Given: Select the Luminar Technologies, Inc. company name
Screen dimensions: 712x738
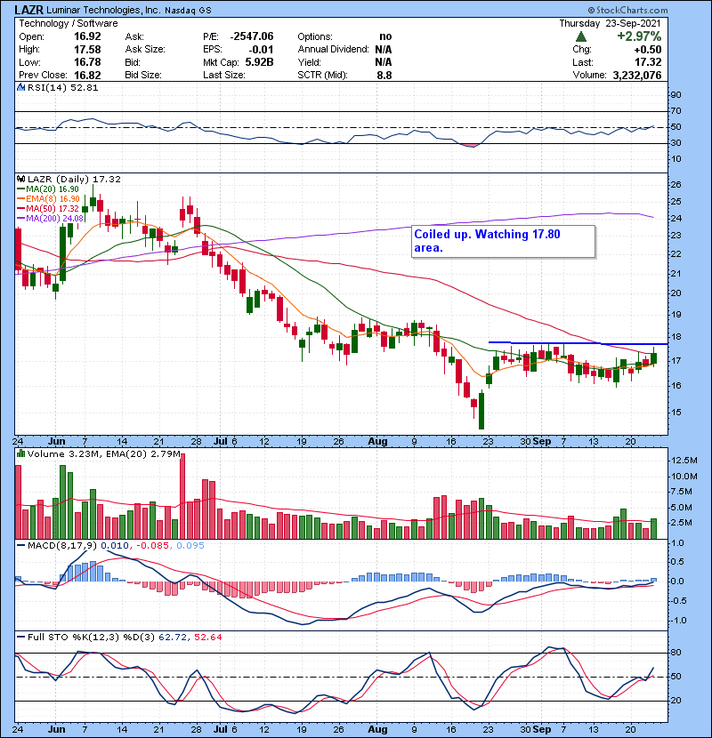Looking at the screenshot, I should click(x=103, y=10).
